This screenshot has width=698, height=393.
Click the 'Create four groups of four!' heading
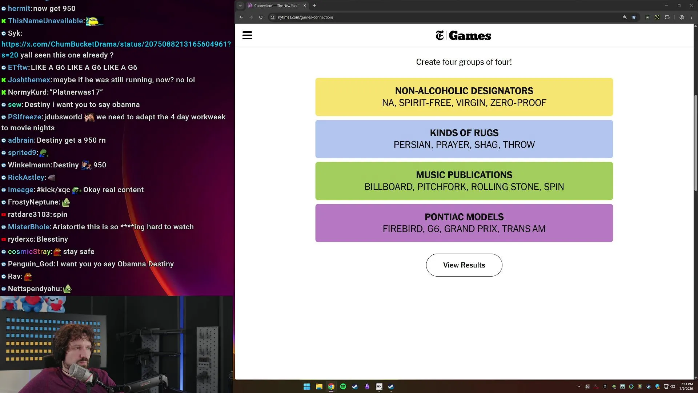464,62
